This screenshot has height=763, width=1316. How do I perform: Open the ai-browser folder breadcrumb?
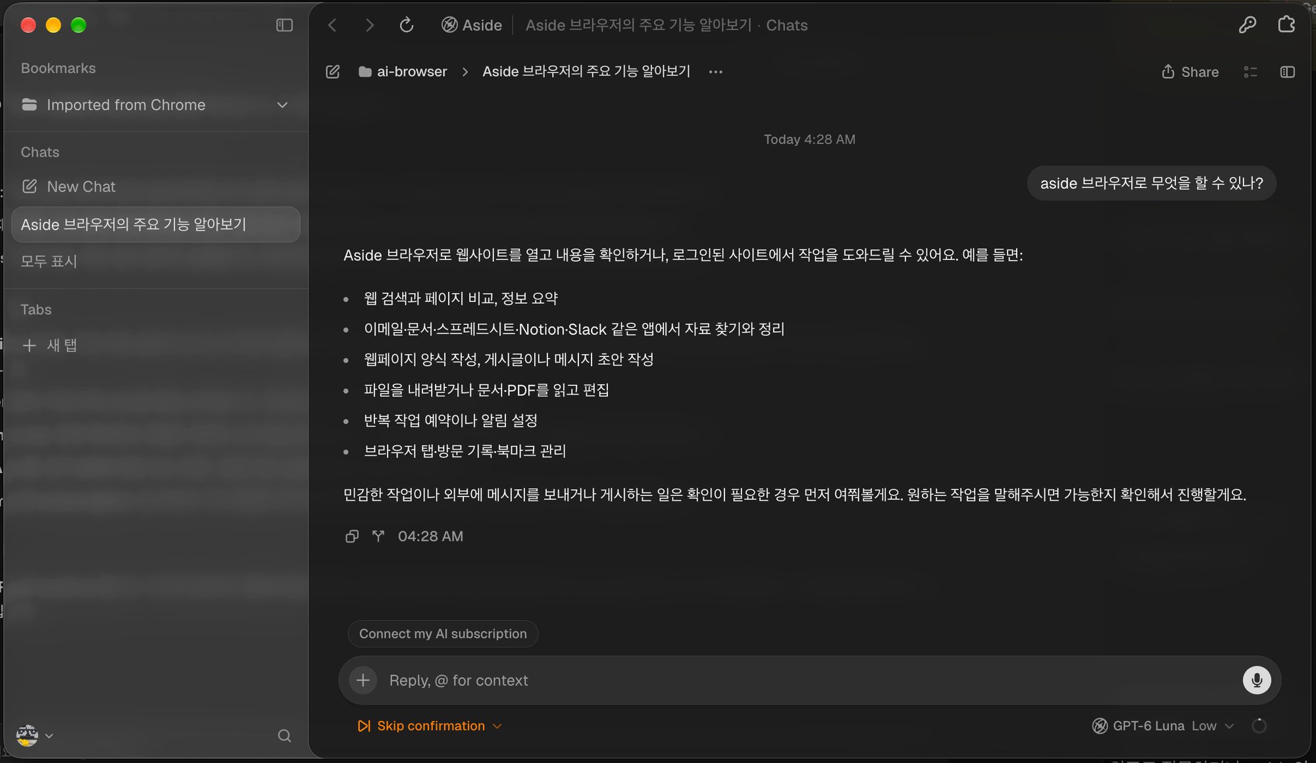tap(403, 72)
